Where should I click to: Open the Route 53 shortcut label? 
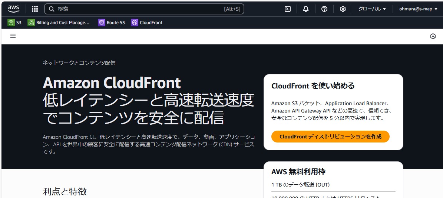(116, 23)
